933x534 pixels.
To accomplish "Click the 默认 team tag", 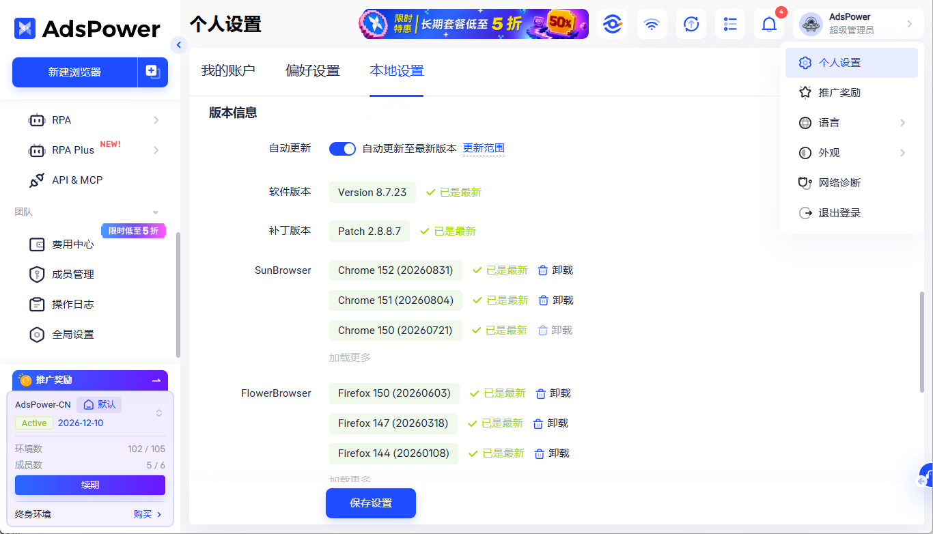I will (x=99, y=404).
